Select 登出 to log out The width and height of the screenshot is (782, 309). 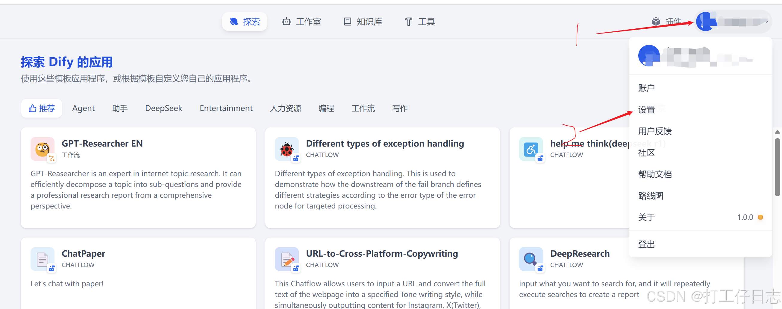(x=646, y=244)
